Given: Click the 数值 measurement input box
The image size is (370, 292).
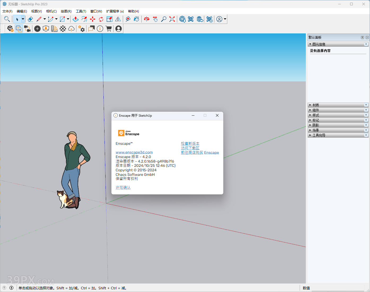Looking at the screenshot, I should [x=338, y=288].
